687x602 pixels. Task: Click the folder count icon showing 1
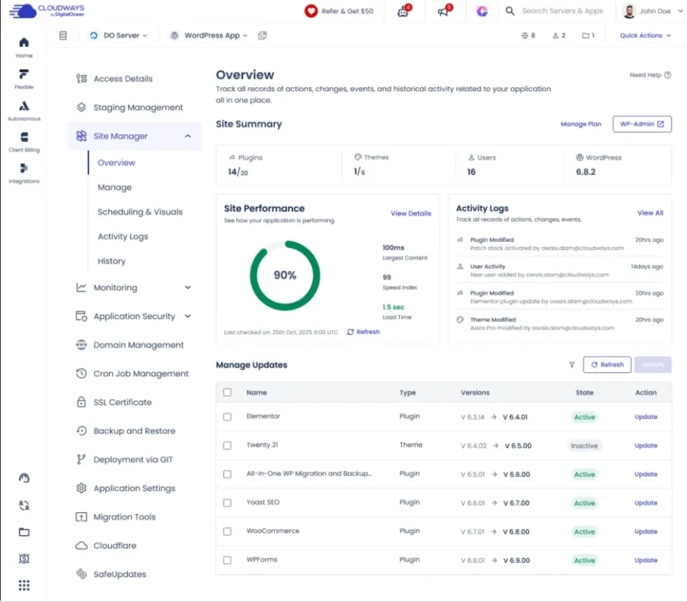[585, 36]
